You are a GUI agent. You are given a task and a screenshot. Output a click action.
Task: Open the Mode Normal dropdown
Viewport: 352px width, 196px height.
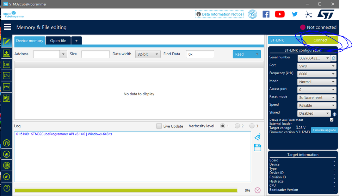coord(317,82)
